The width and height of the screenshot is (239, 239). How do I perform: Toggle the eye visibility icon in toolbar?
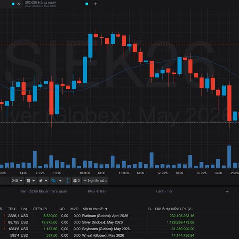(x=53, y=180)
